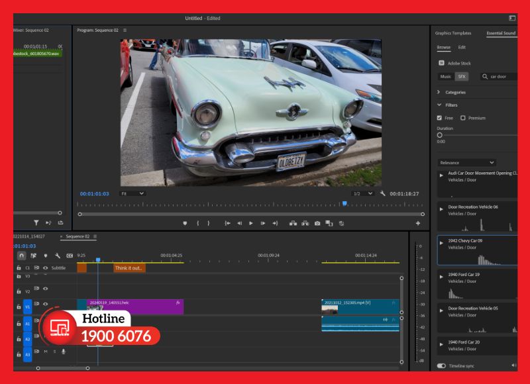Preview the Audi Car Door Movement sound
Screen dimensions: 530x384
(441, 175)
